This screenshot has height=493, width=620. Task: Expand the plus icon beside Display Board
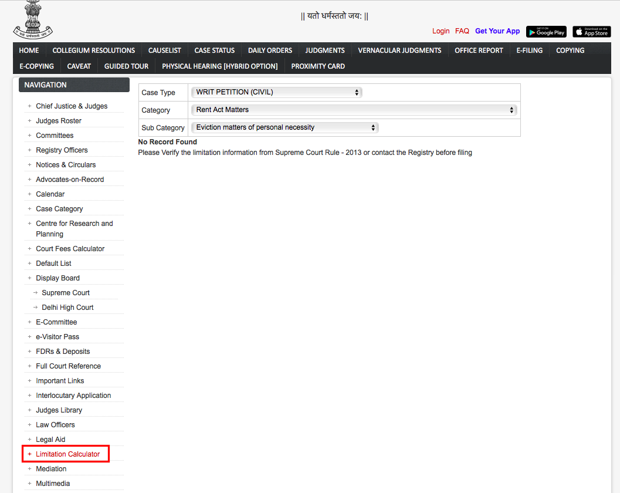[30, 278]
